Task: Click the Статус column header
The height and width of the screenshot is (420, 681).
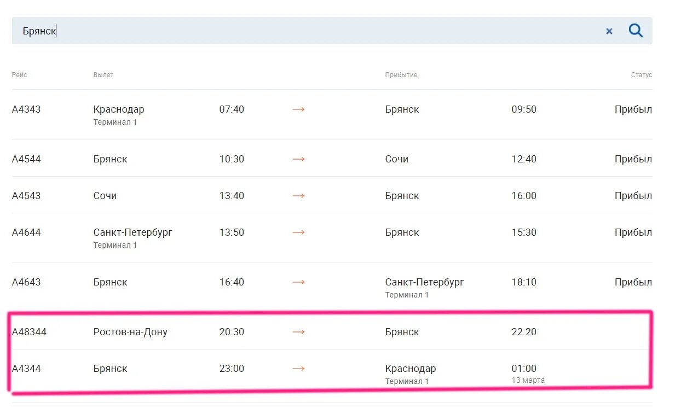Action: coord(642,75)
